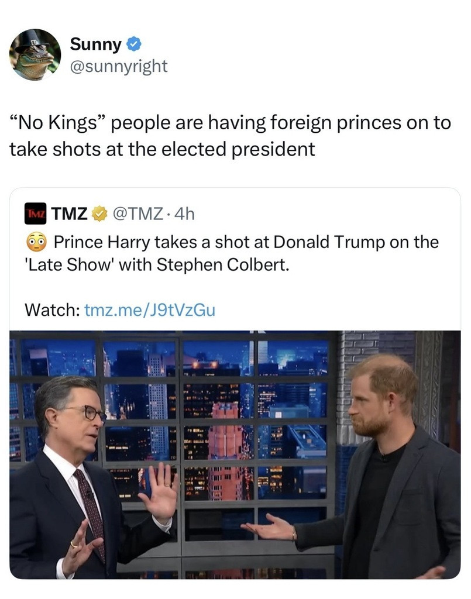Image resolution: width=471 pixels, height=599 pixels.
Task: Click the "Watch:" label text
Action: (x=51, y=310)
